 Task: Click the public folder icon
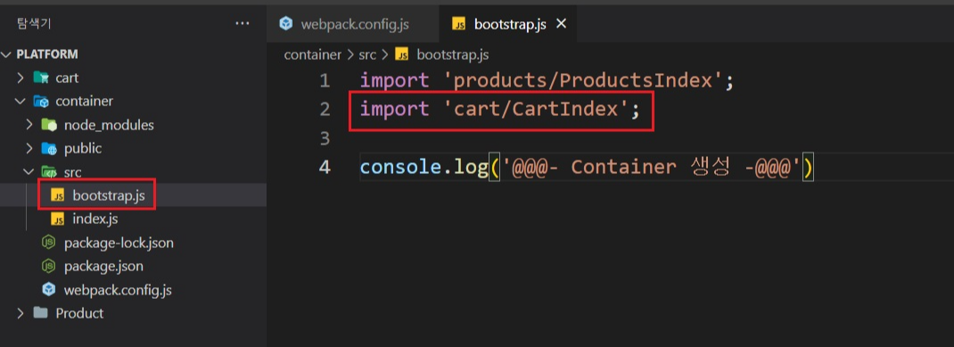pos(49,149)
